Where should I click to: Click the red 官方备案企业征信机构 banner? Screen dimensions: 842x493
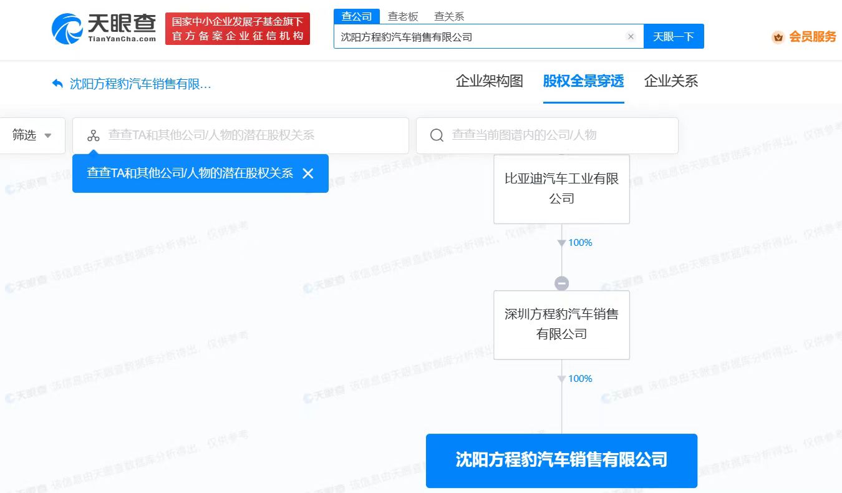pos(238,29)
